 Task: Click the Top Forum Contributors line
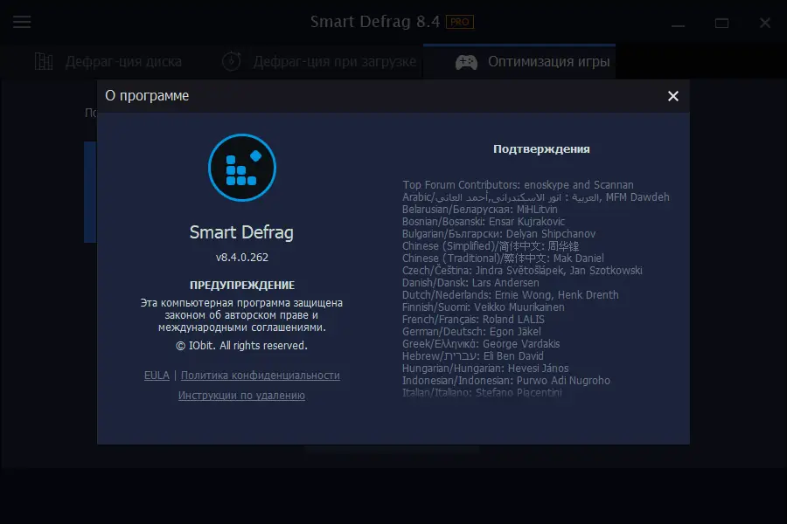point(518,185)
